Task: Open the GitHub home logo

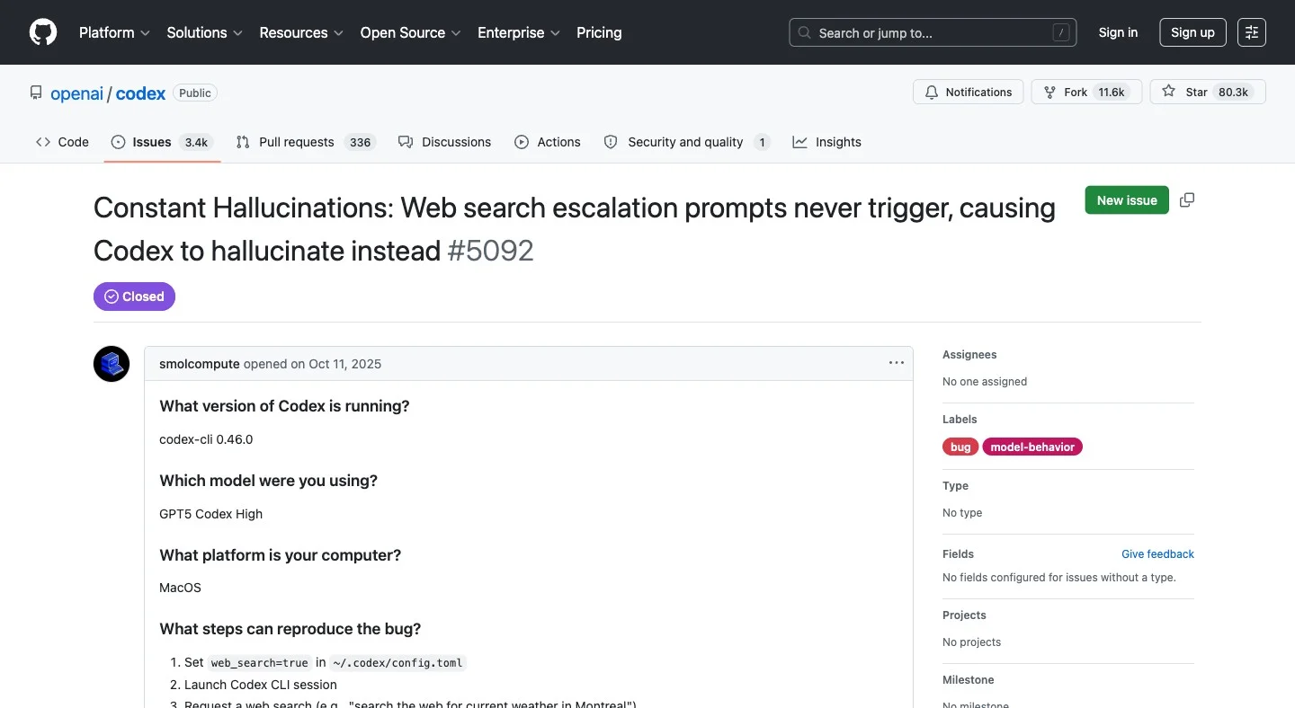Action: [43, 32]
